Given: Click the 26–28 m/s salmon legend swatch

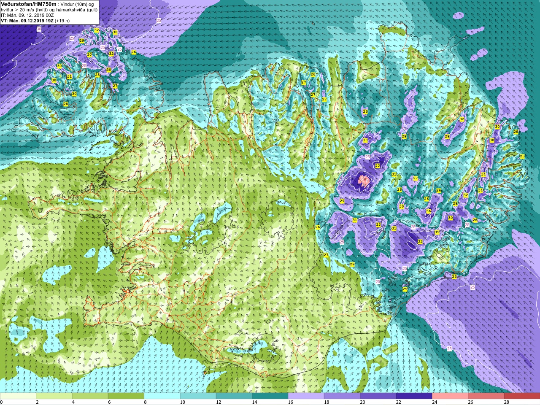Looking at the screenshot, I should point(486,396).
